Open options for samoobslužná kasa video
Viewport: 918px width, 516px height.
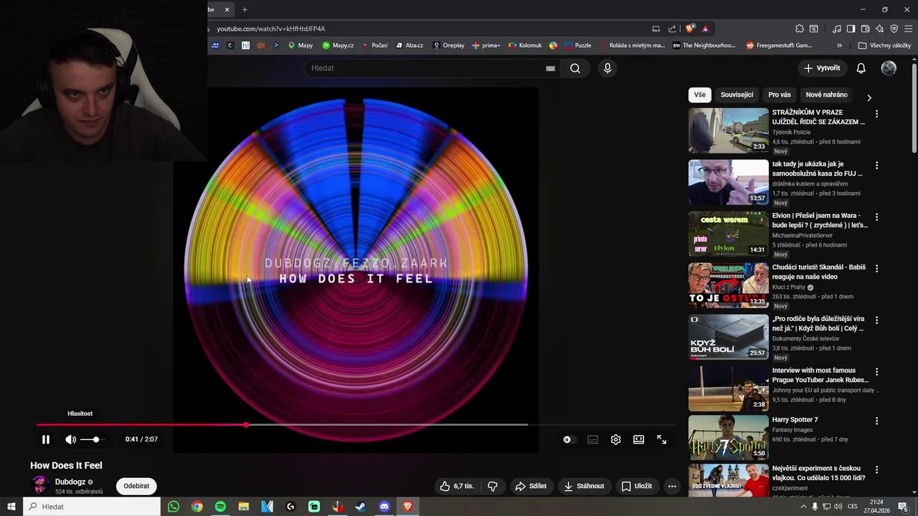coord(876,166)
